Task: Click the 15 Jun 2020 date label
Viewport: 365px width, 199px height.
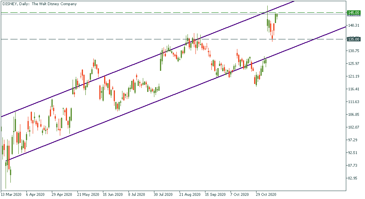Action: [x=112, y=195]
